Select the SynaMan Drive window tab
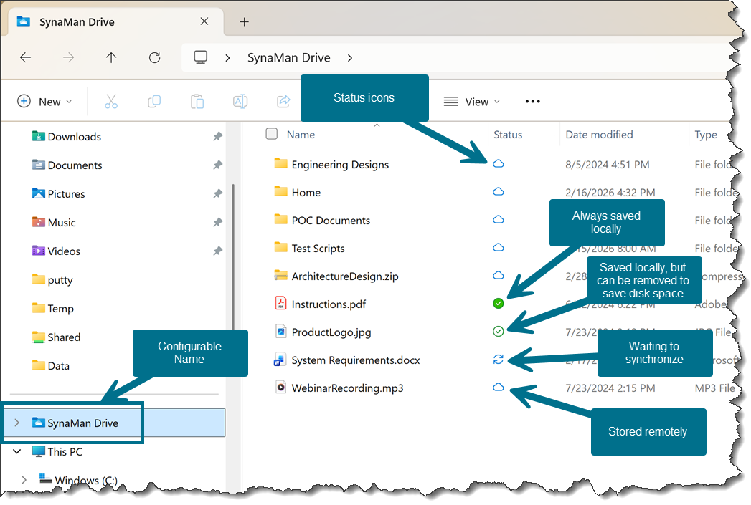The image size is (751, 505). pyautogui.click(x=80, y=22)
